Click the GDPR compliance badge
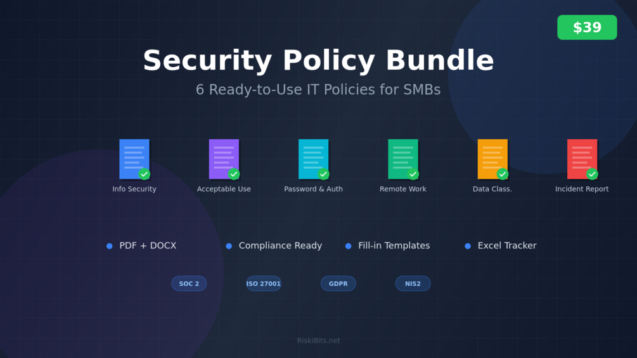 (338, 283)
